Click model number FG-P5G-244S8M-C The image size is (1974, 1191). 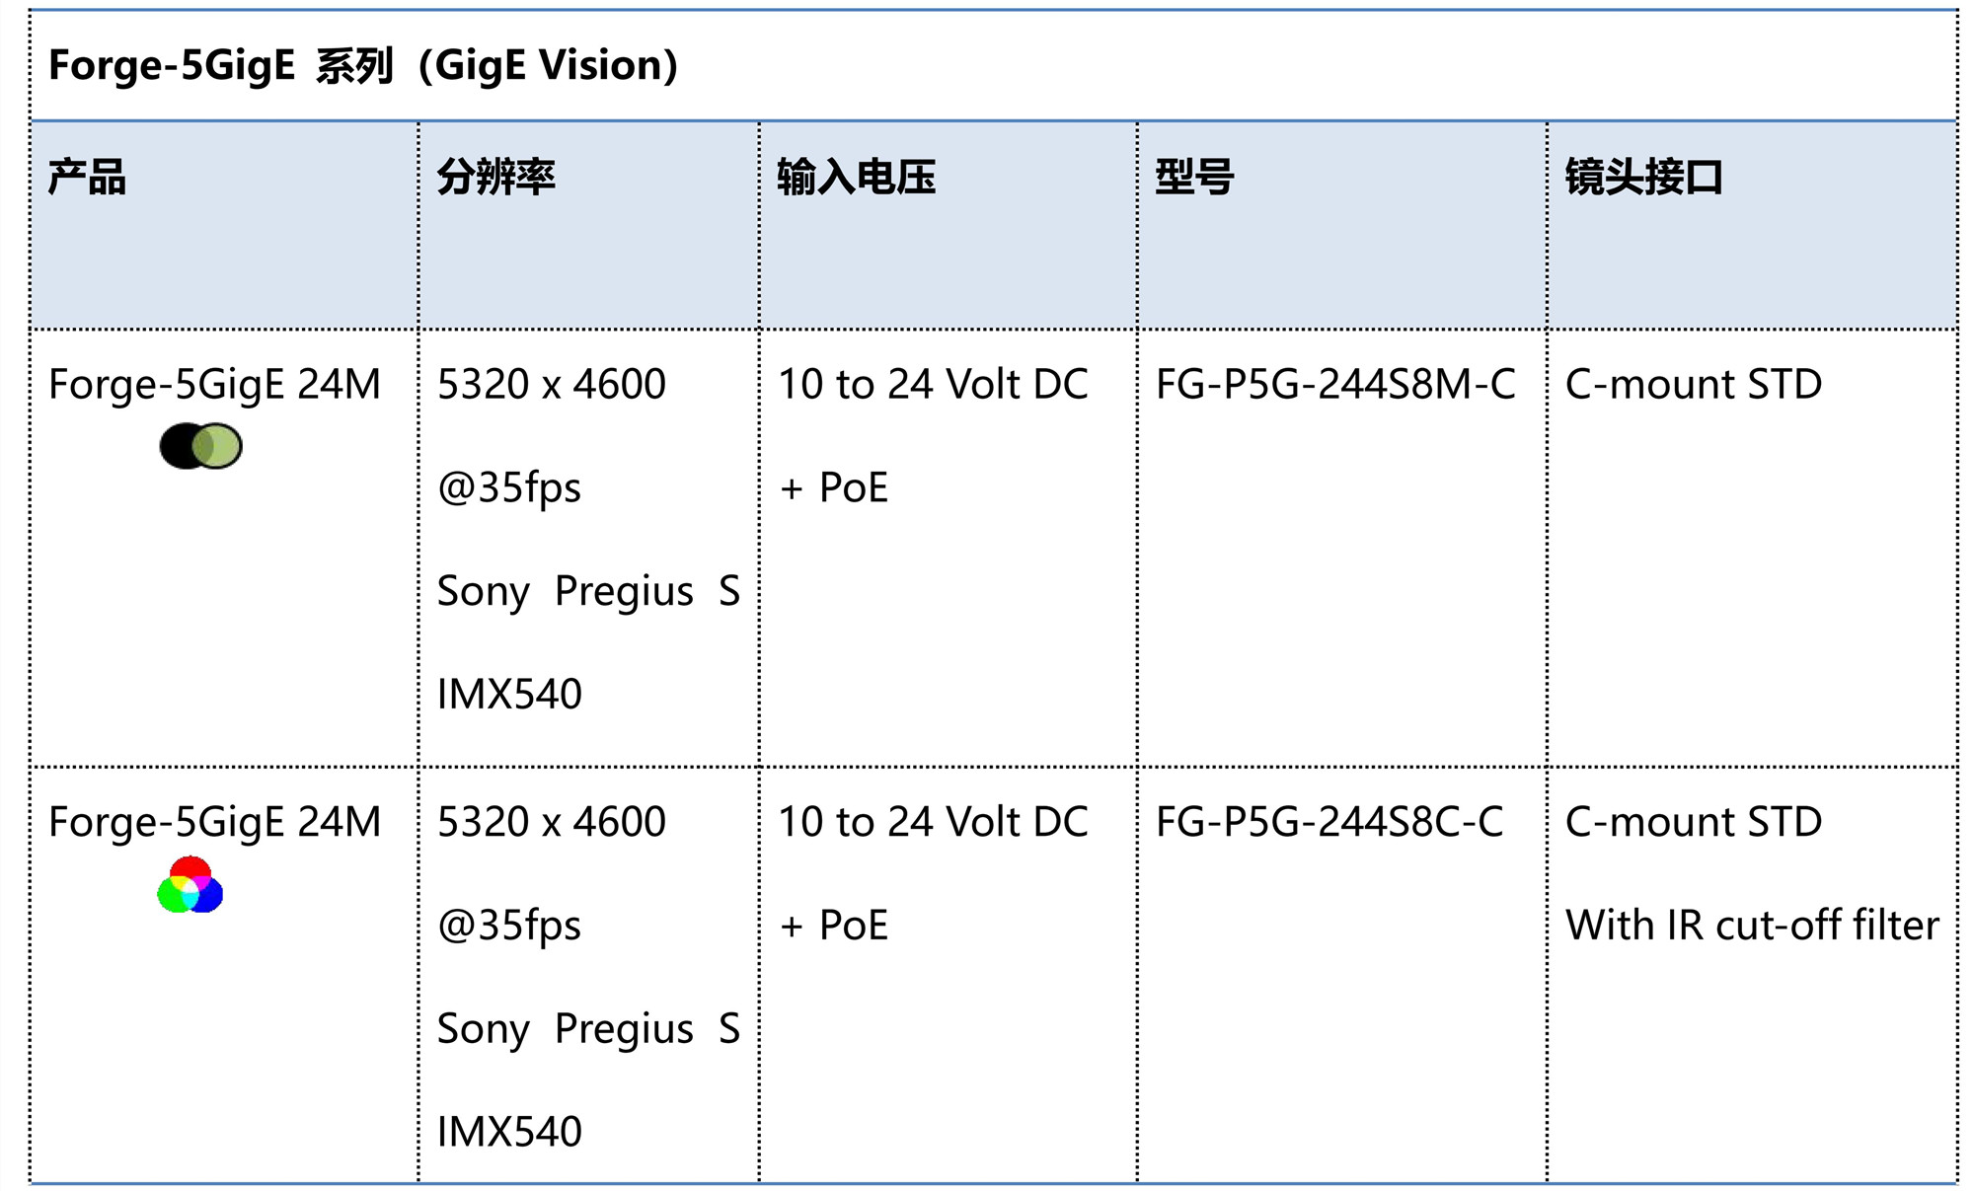(x=1334, y=384)
